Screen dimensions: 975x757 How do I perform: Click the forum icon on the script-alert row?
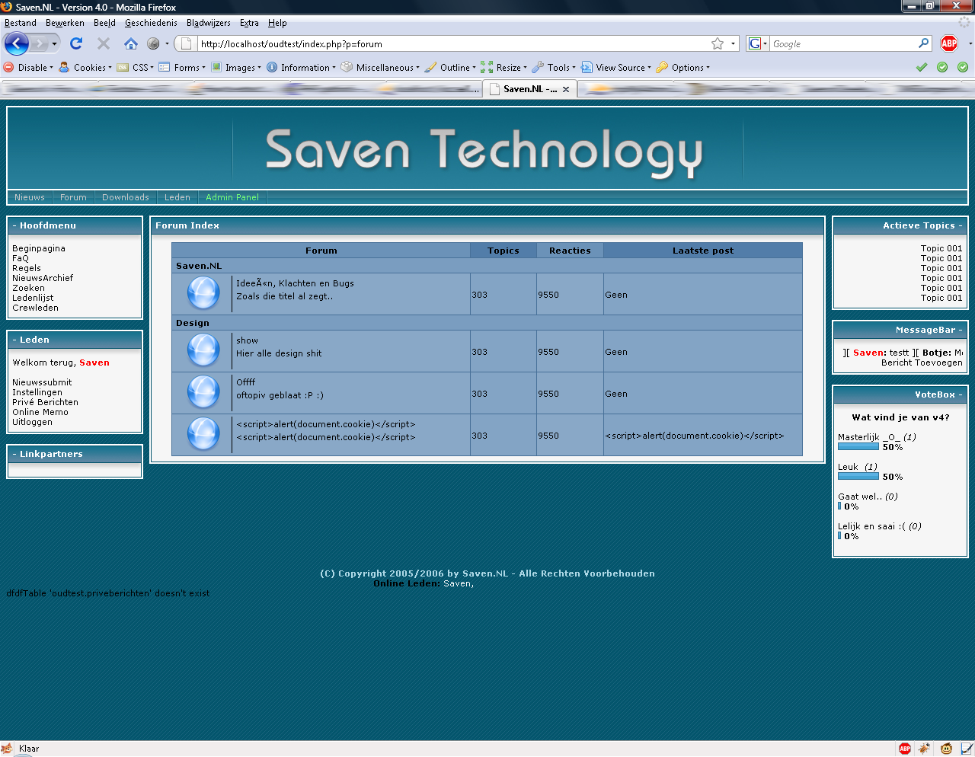click(203, 434)
